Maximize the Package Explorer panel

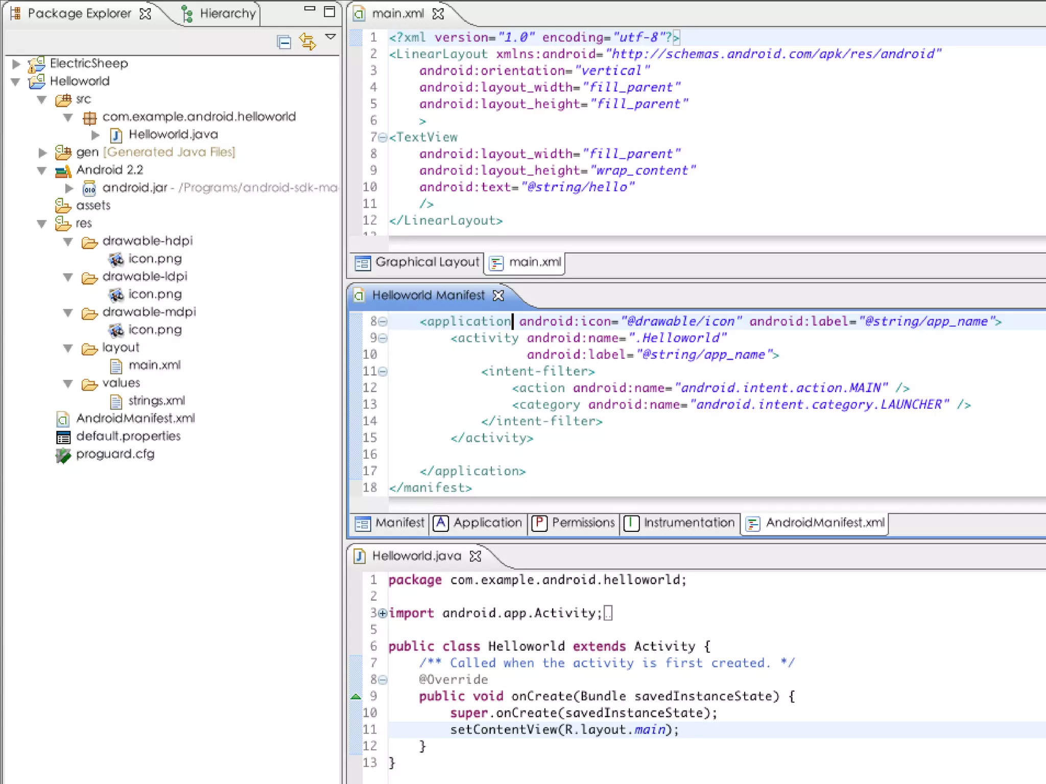[329, 11]
